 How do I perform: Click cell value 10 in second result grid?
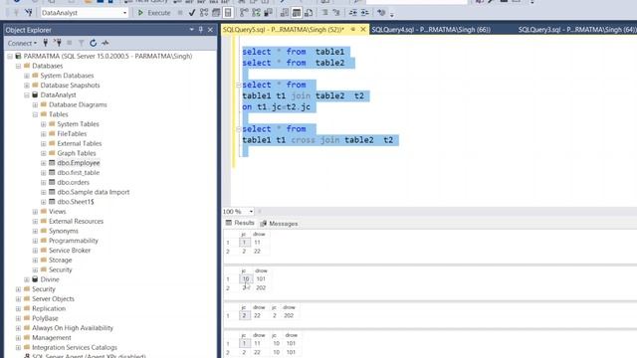(246, 278)
